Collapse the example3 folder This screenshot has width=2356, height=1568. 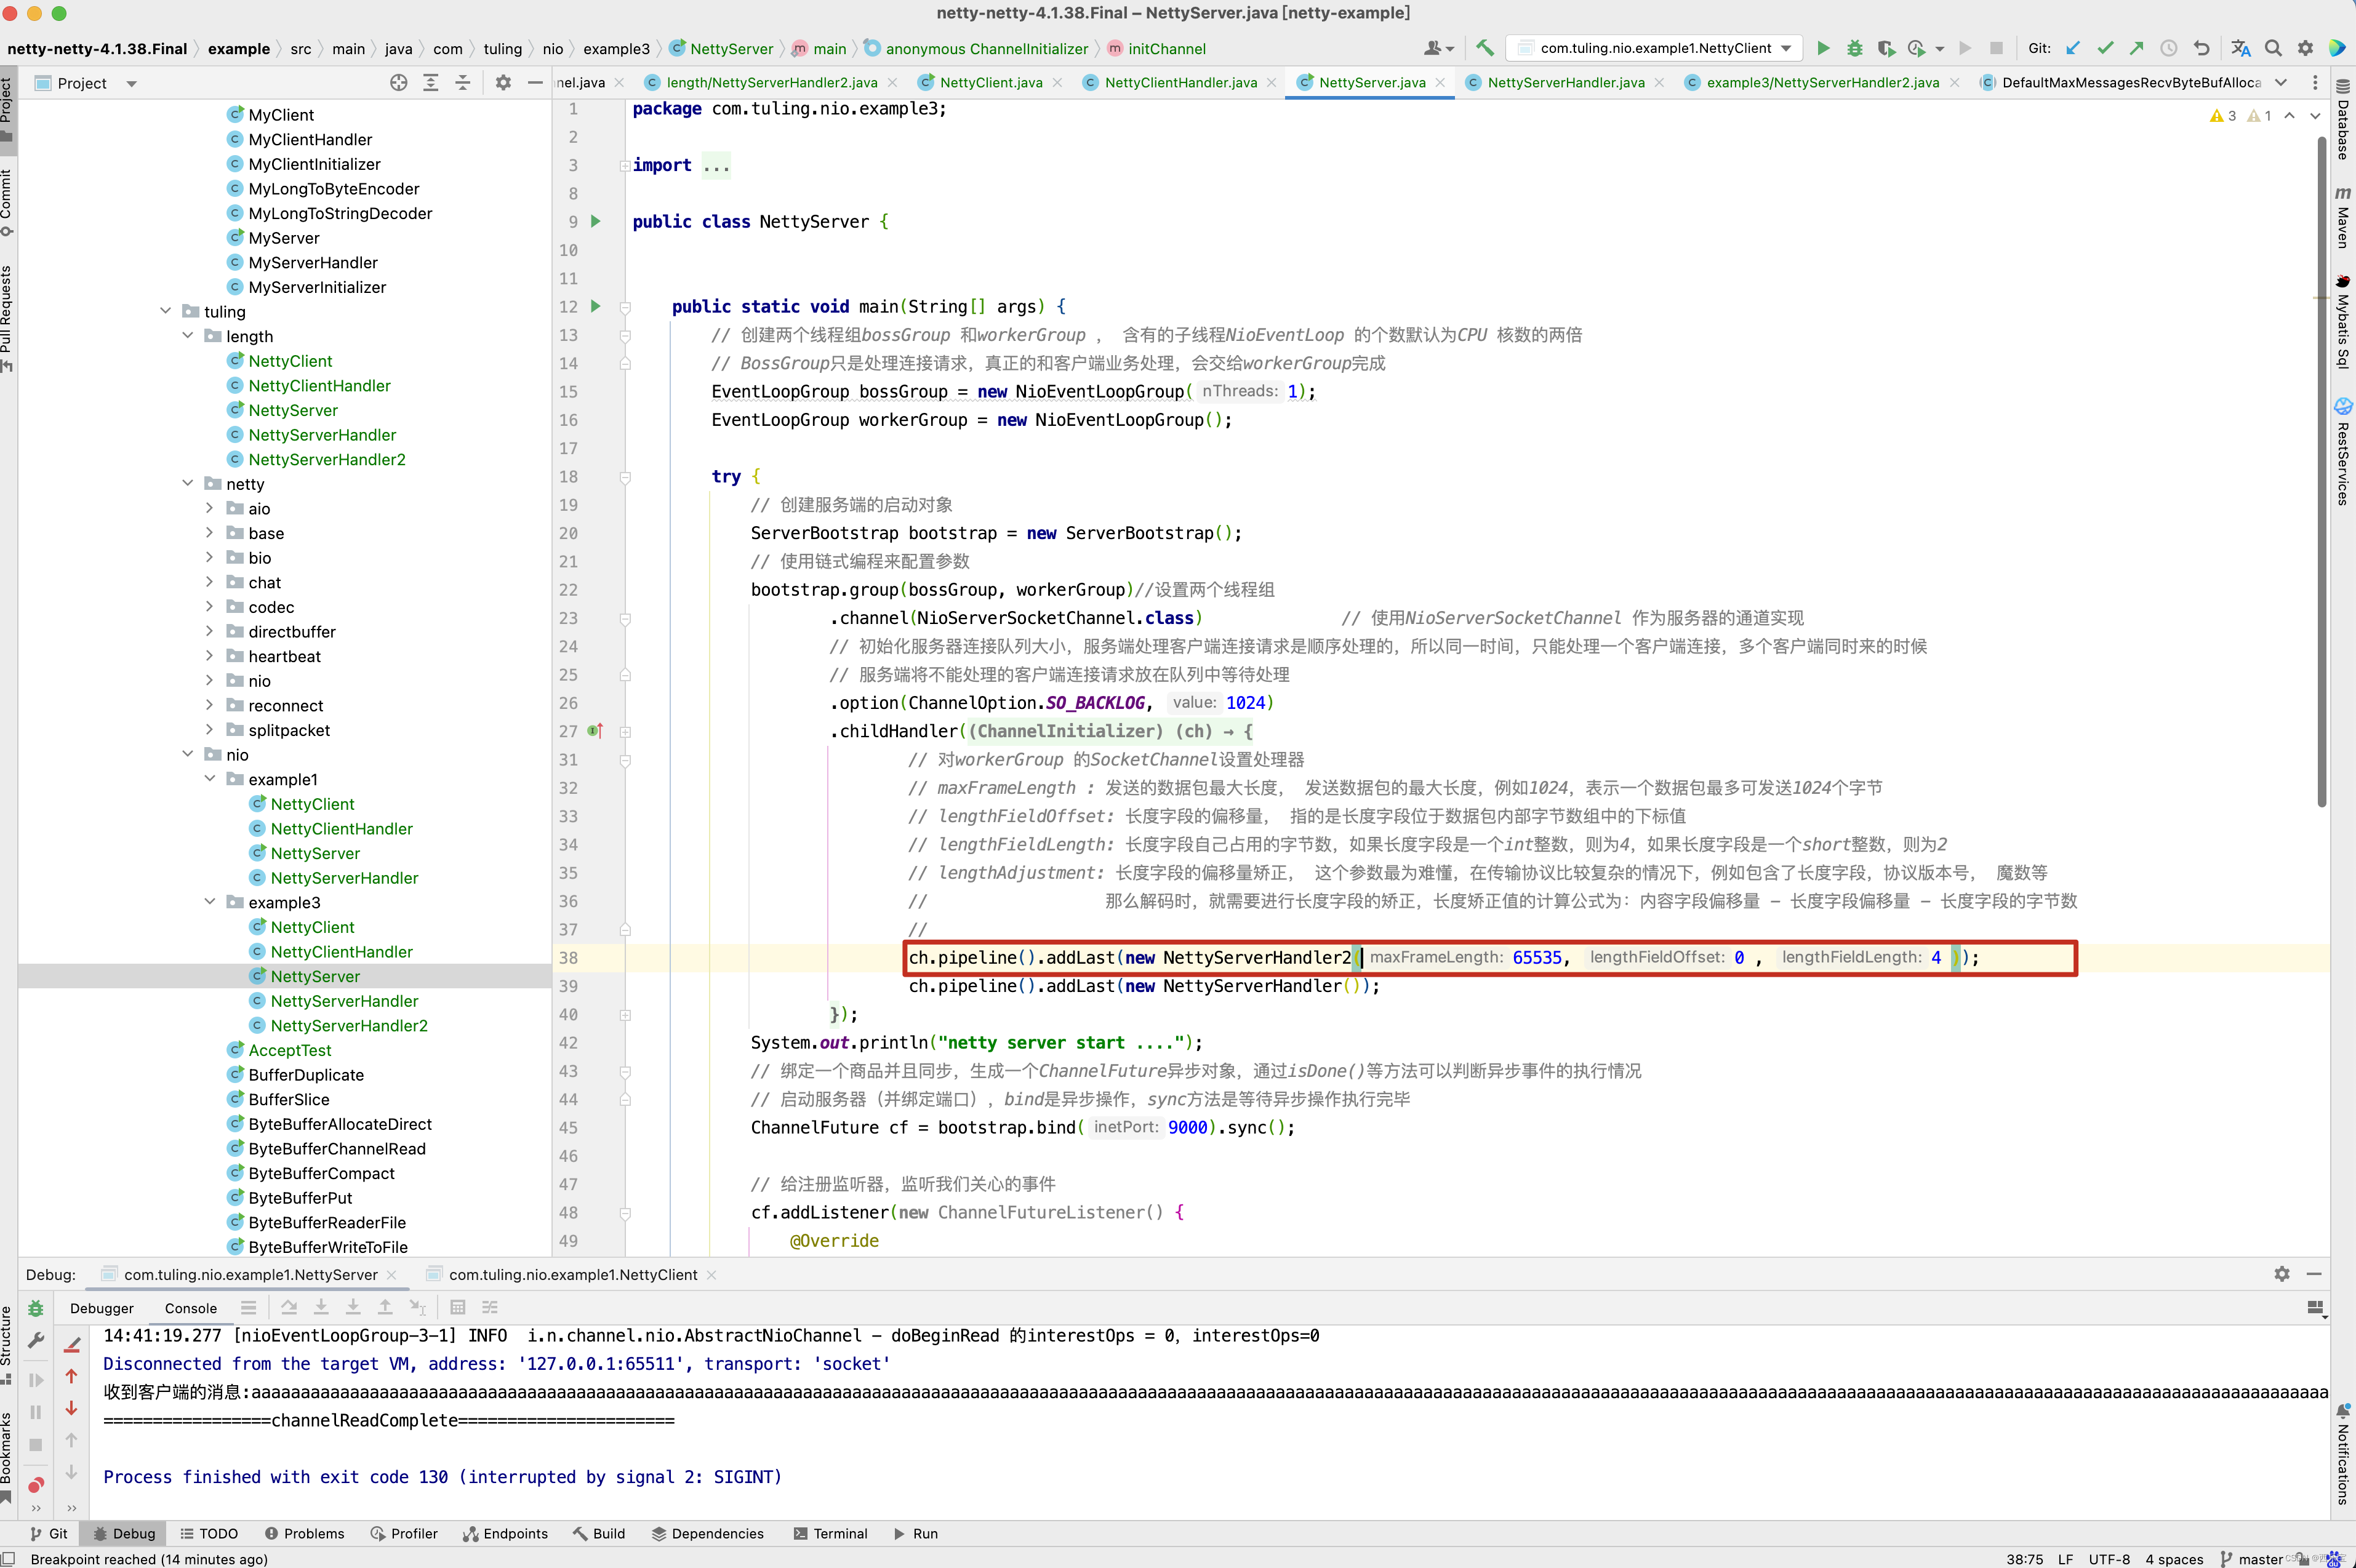pos(209,902)
